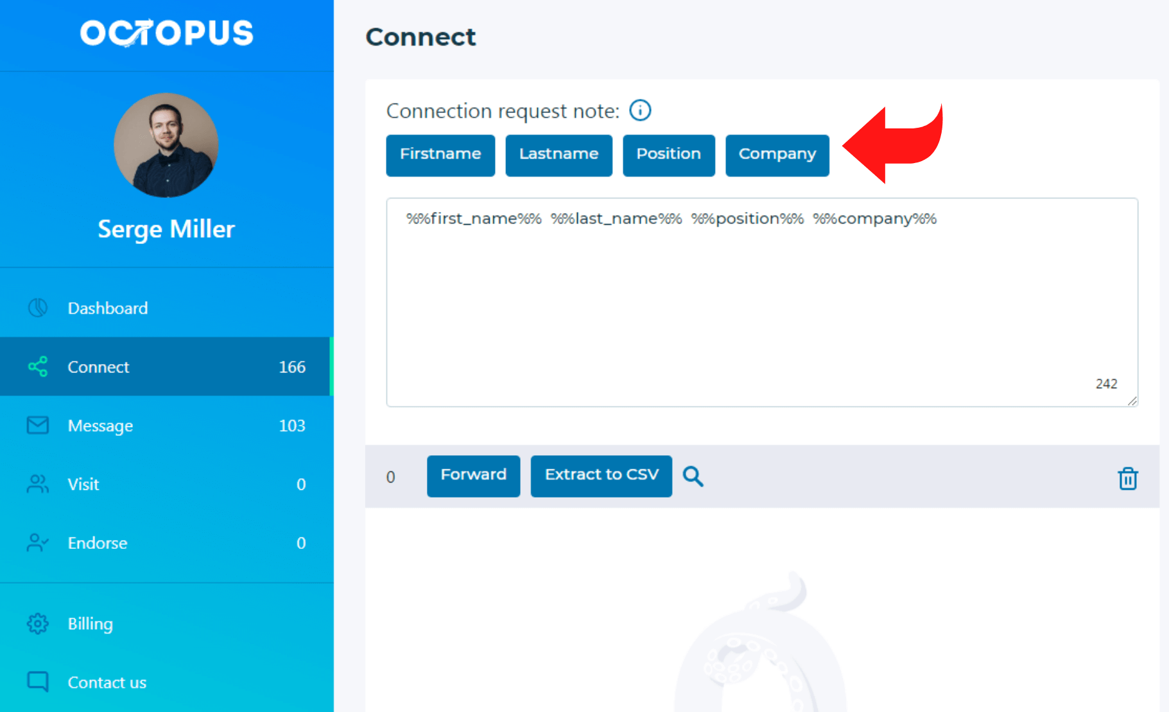Click the Connect page heading
The height and width of the screenshot is (712, 1169).
420,37
